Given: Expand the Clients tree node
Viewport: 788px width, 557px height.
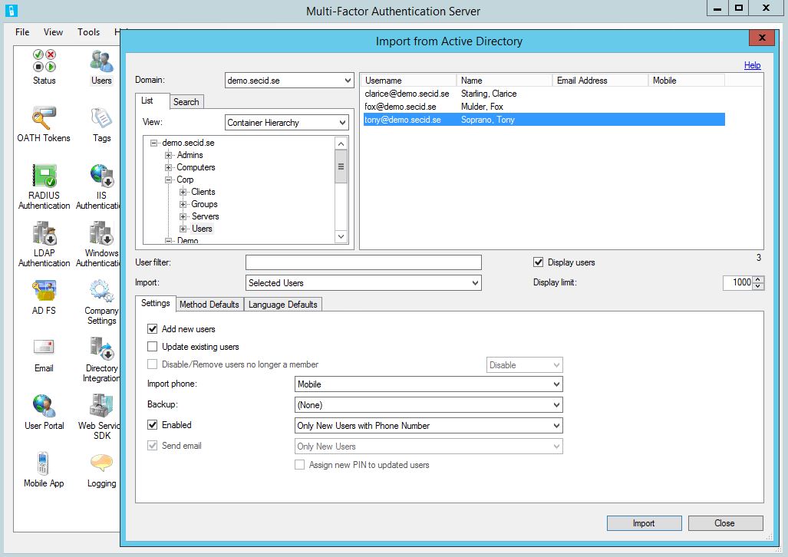Looking at the screenshot, I should point(183,192).
